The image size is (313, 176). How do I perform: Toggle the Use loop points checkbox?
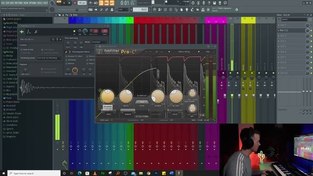42,69
